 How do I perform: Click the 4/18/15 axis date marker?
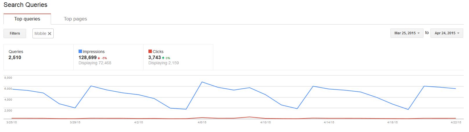pos(392,122)
